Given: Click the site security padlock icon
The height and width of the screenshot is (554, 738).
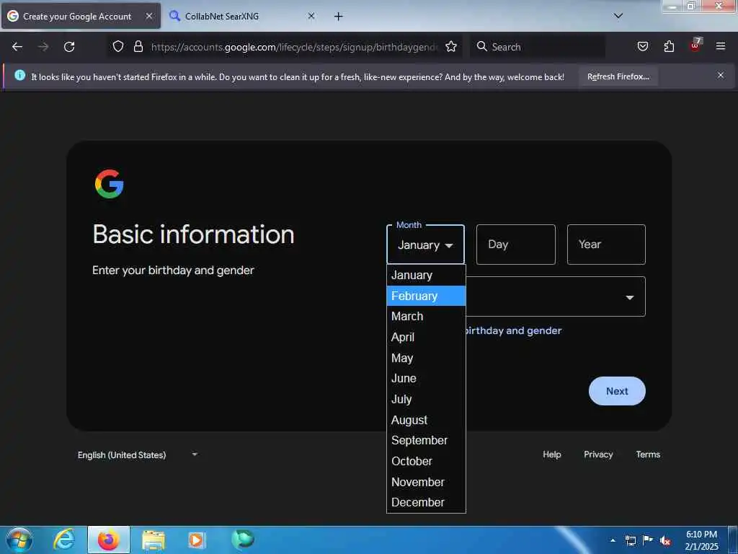Looking at the screenshot, I should pos(138,46).
